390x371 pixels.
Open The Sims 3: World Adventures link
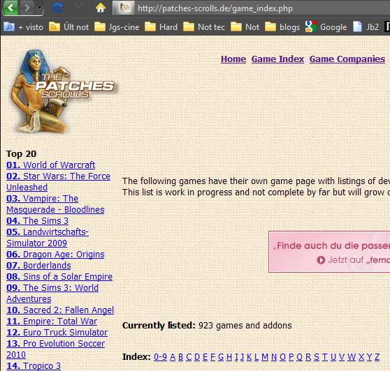pos(52,293)
